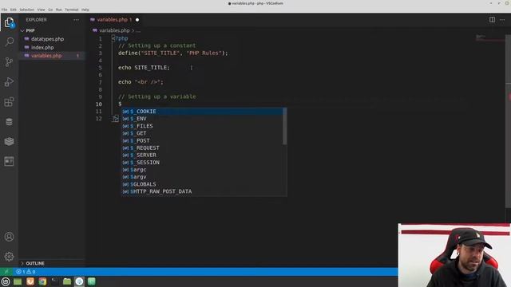The width and height of the screenshot is (511, 287).
Task: Click line number 7 in the gutter
Action: [101, 82]
